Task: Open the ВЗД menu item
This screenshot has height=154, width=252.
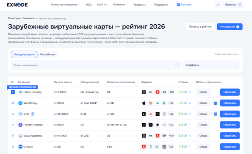Action: pos(89,5)
